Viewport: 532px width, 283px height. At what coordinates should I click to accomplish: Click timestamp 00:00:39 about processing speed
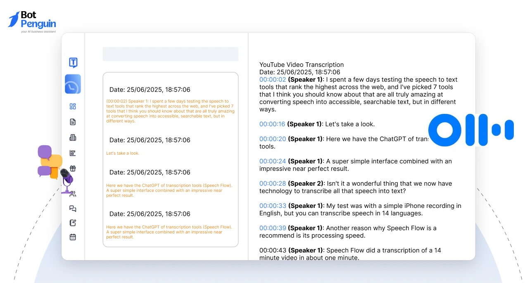pos(273,228)
